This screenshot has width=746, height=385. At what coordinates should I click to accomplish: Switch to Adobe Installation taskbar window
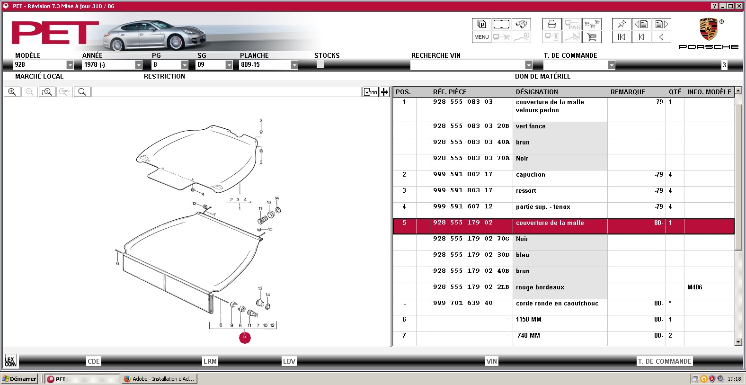[159, 379]
